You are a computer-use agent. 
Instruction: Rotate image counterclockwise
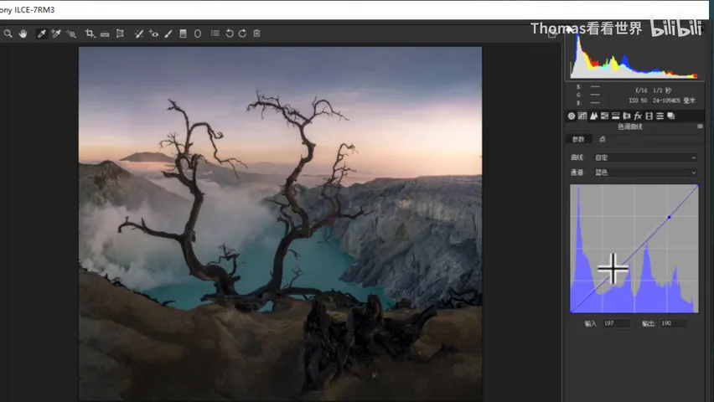(230, 33)
